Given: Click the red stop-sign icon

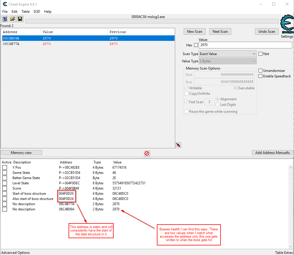Looking at the screenshot, I should click(147, 153).
